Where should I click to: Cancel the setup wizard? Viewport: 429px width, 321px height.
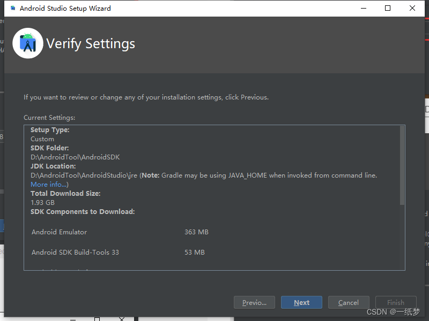pyautogui.click(x=349, y=303)
